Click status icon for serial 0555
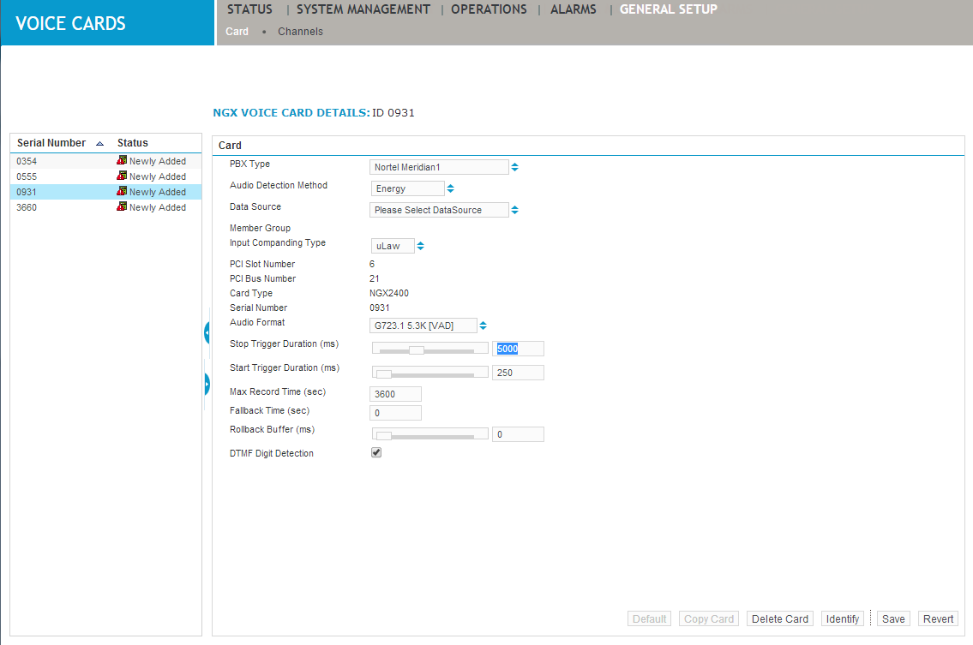973x645 pixels. (x=122, y=176)
